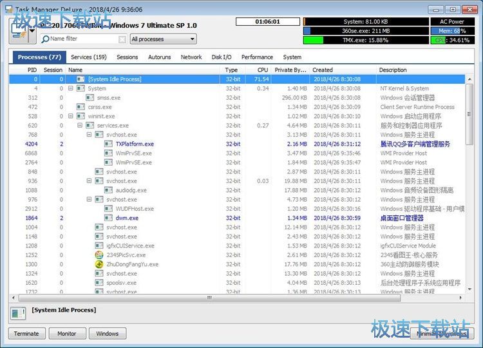This screenshot has height=348, width=483.
Task: Click the magnifier icon in Name filter
Action: (45, 39)
